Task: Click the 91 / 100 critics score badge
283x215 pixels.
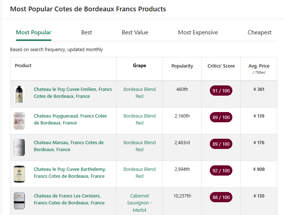Action: 221,91
